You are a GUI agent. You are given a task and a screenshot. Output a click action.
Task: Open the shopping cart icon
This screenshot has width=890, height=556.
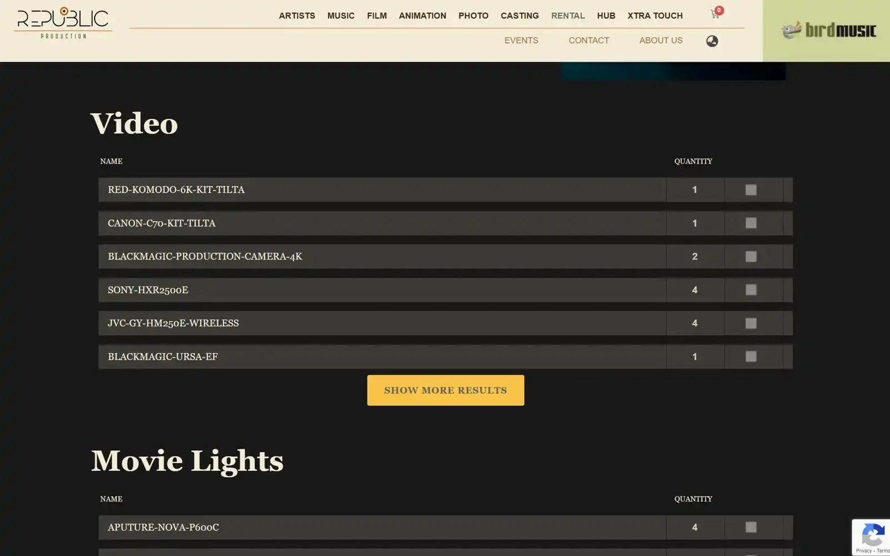click(x=715, y=14)
